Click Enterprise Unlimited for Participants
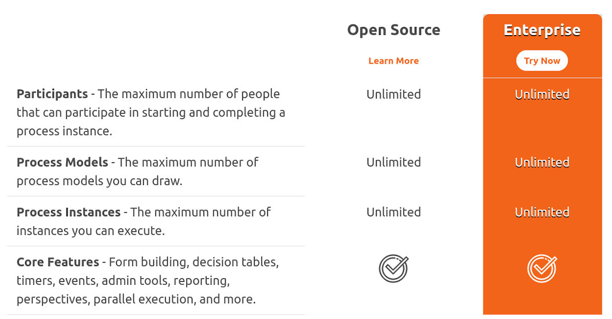The height and width of the screenshot is (319, 612). (542, 94)
